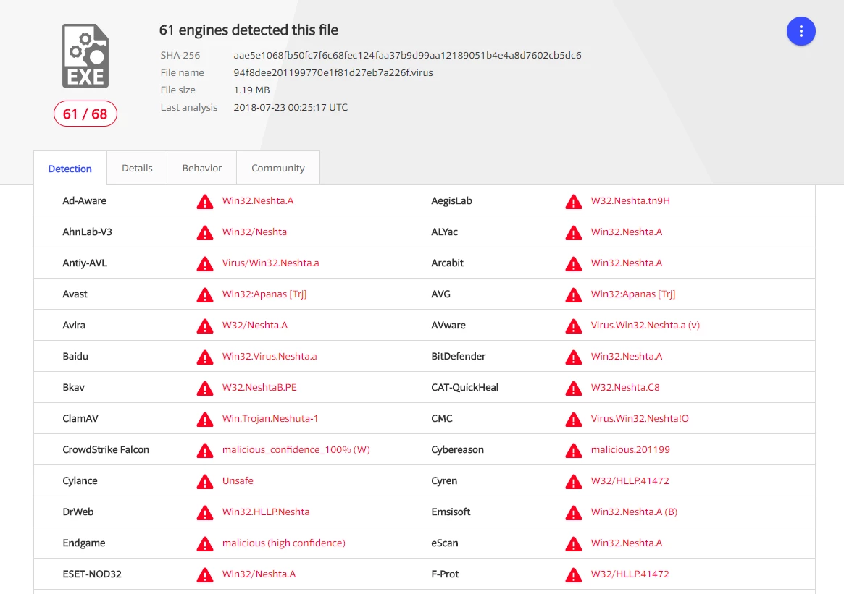
Task: Click the warning icon in ALYac row
Action: pos(573,233)
